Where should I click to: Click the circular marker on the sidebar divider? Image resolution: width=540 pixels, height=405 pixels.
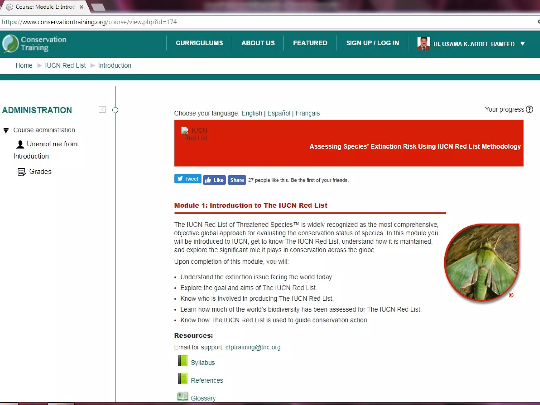[115, 110]
